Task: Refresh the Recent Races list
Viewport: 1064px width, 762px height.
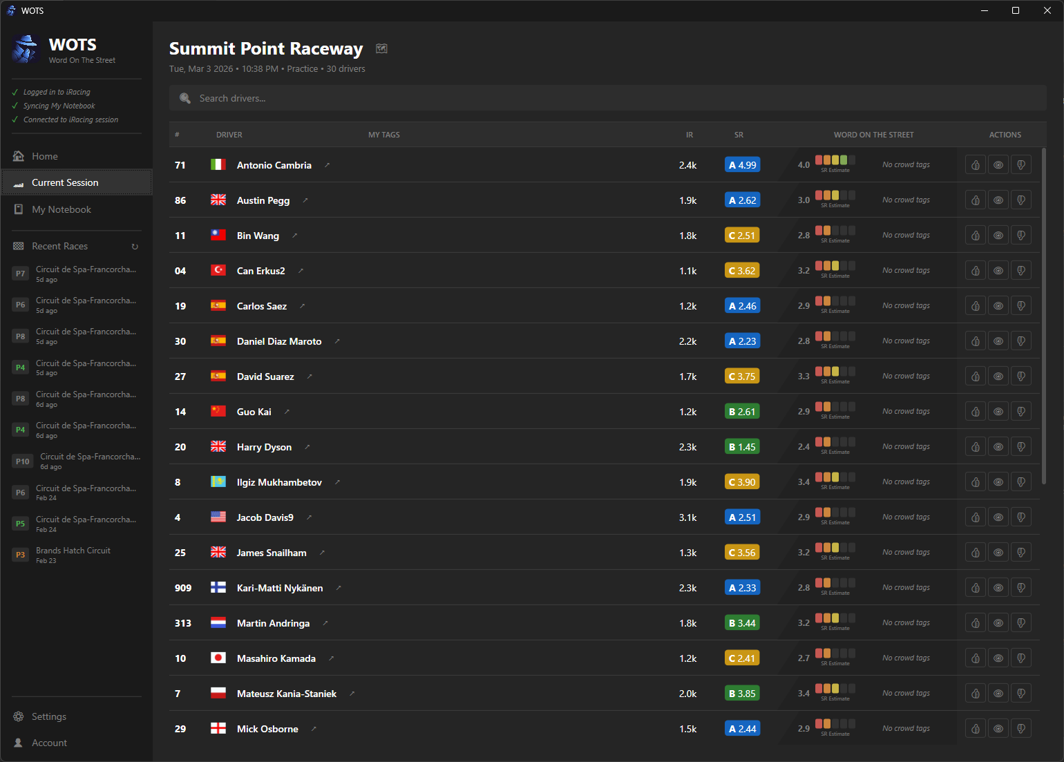Action: click(135, 247)
